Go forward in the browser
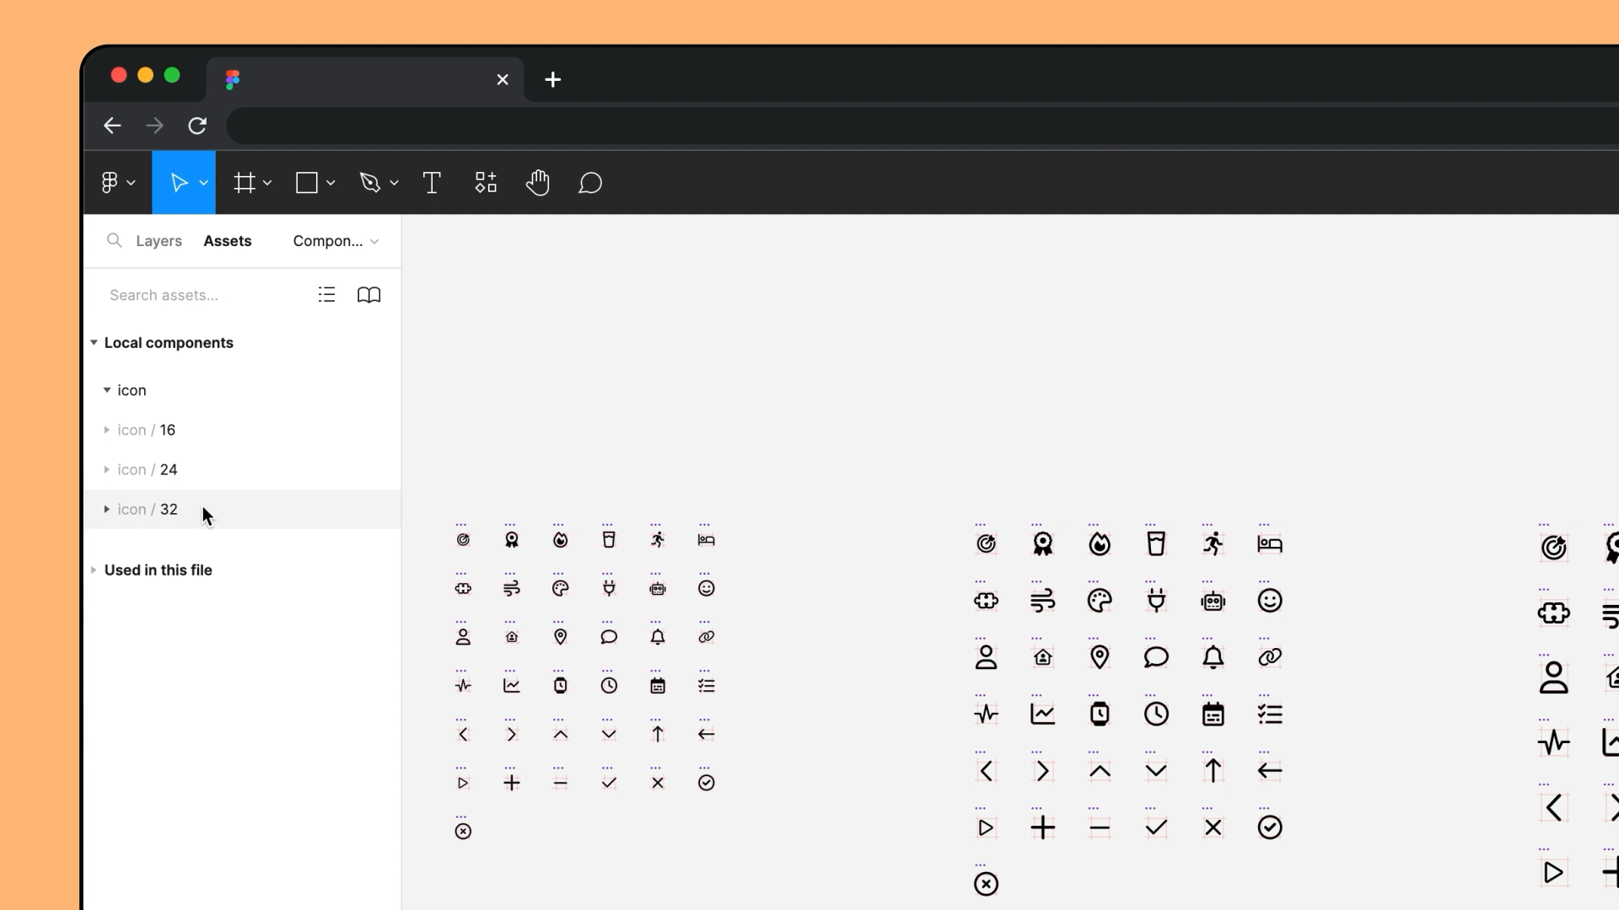 [x=154, y=126]
